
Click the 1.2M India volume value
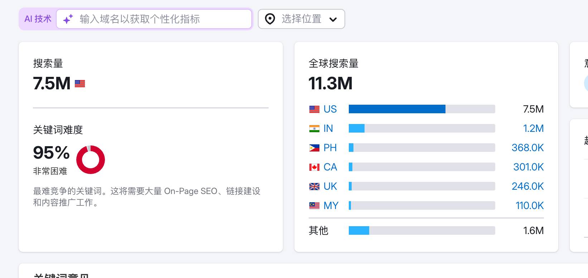(533, 128)
